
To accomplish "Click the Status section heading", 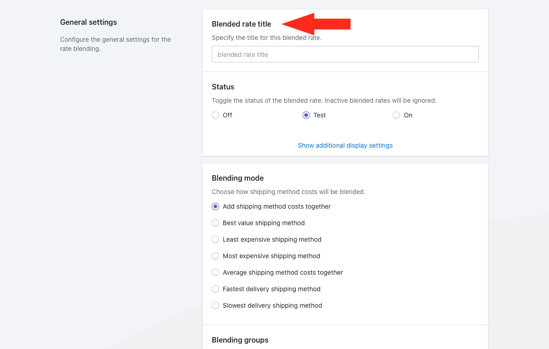I will [x=223, y=87].
